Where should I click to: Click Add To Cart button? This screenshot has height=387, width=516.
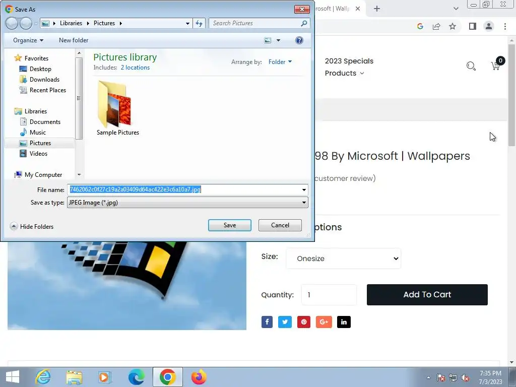(x=427, y=295)
